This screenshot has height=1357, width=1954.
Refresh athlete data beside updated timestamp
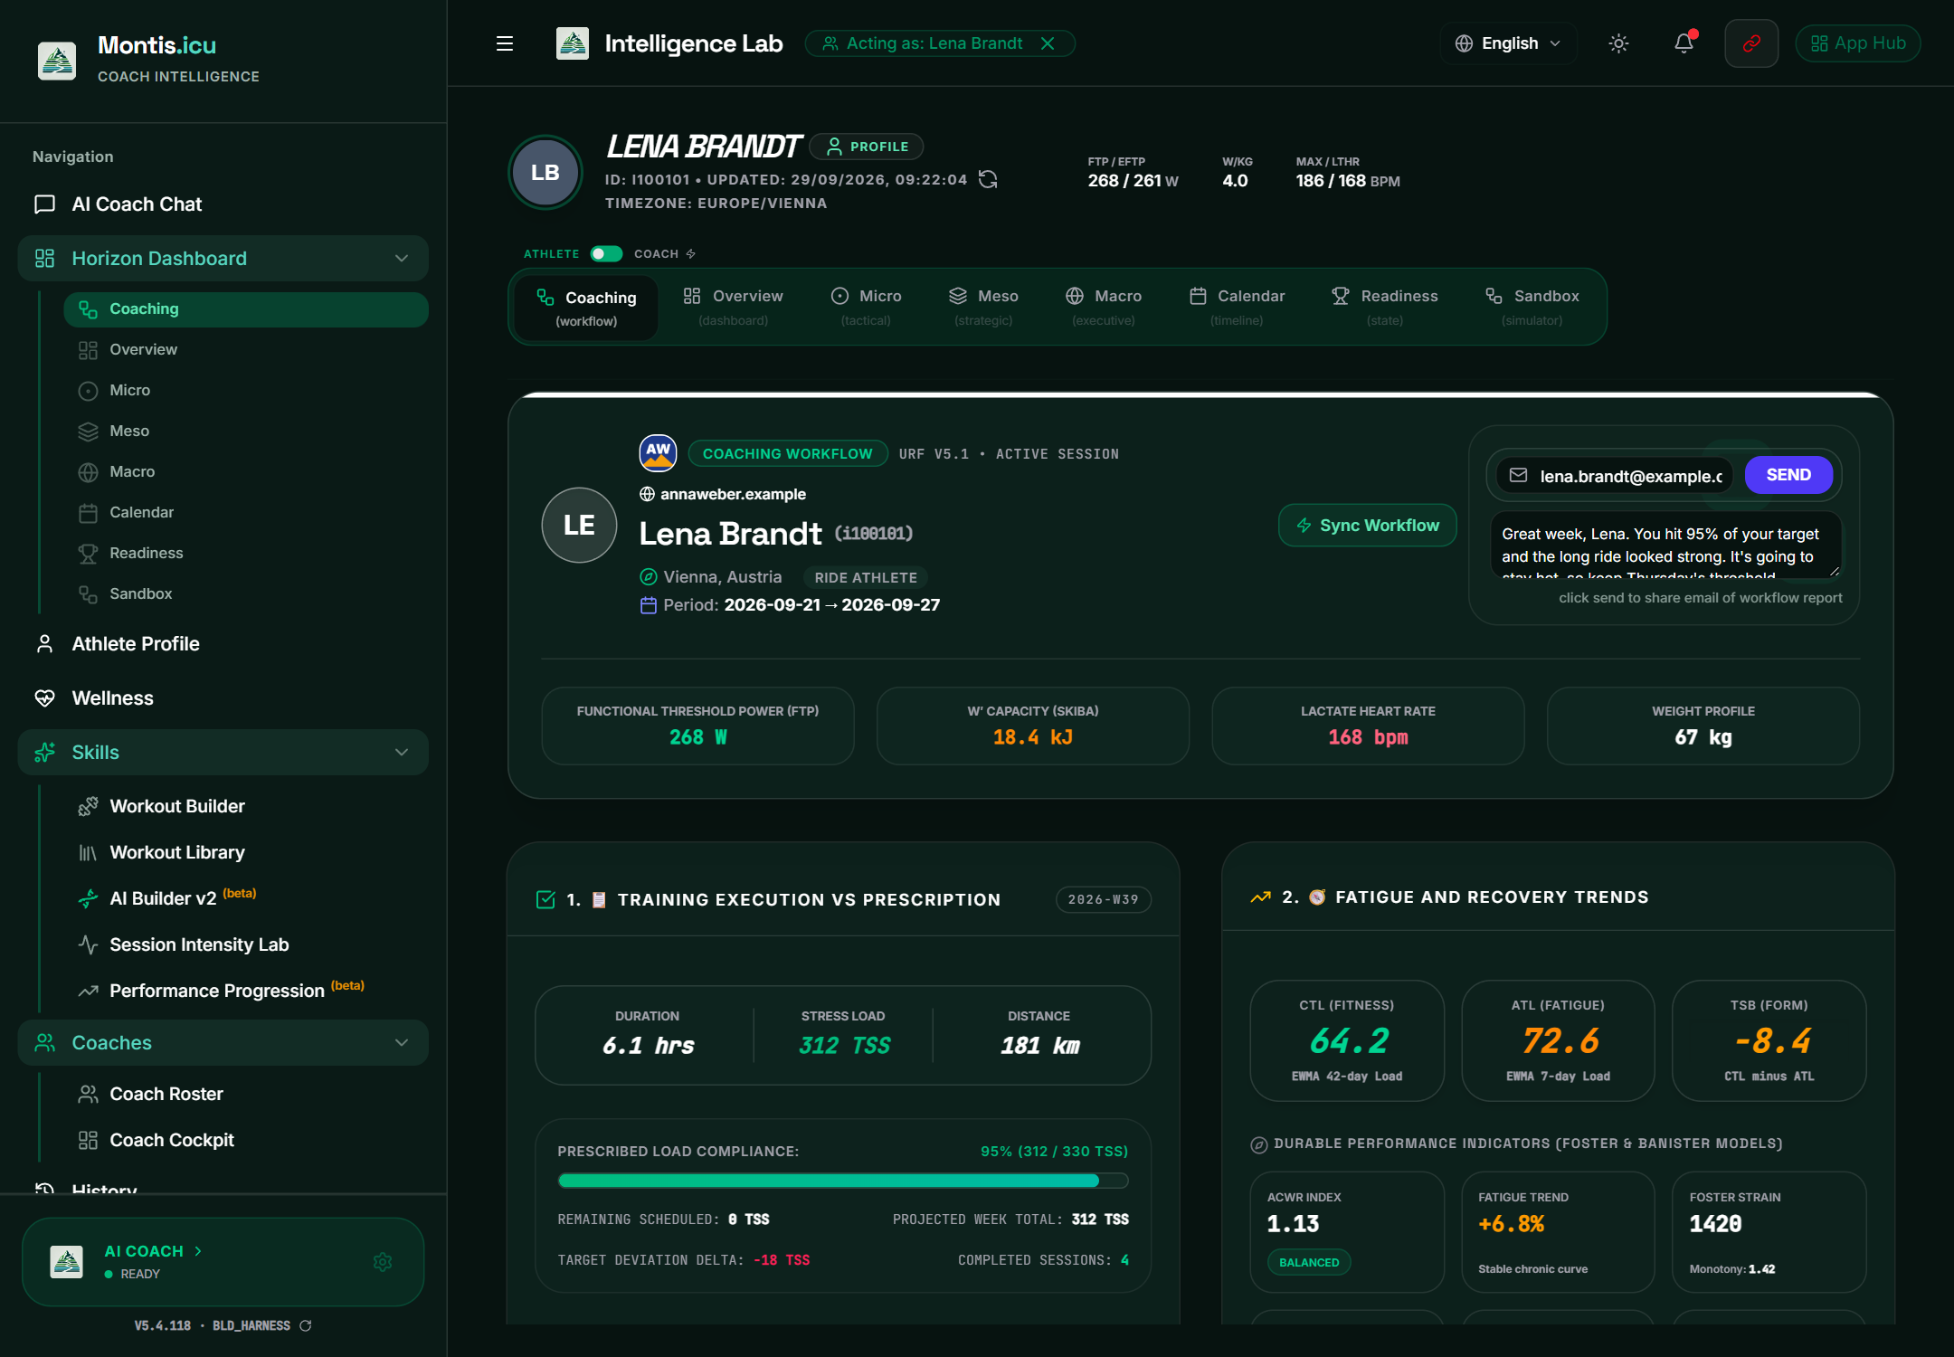click(988, 180)
